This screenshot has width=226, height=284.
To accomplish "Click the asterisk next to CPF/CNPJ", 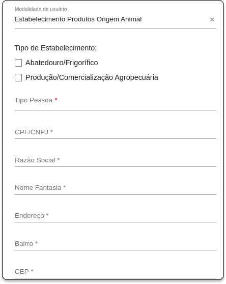I will click(51, 131).
